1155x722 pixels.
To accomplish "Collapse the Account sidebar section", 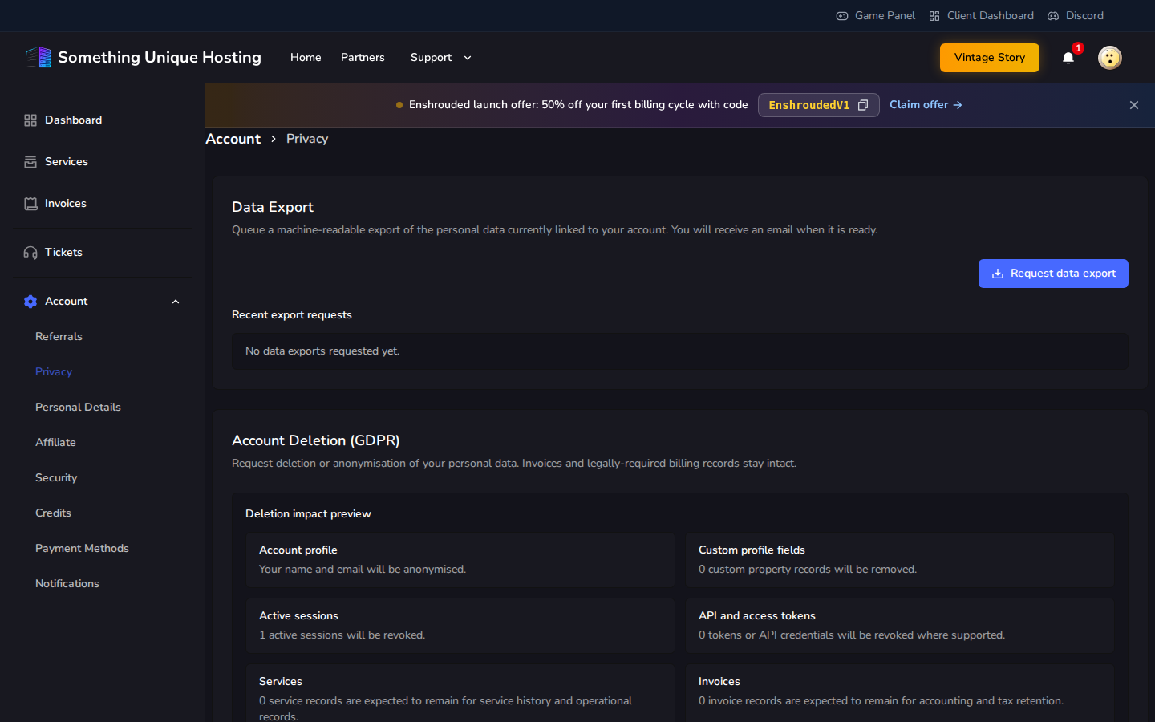I will pos(176,302).
